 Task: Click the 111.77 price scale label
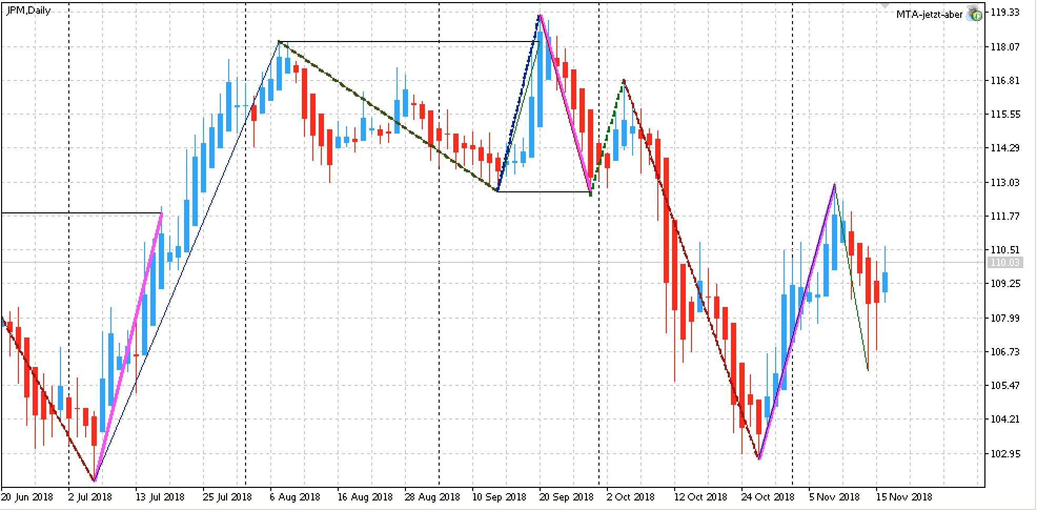tap(1005, 216)
